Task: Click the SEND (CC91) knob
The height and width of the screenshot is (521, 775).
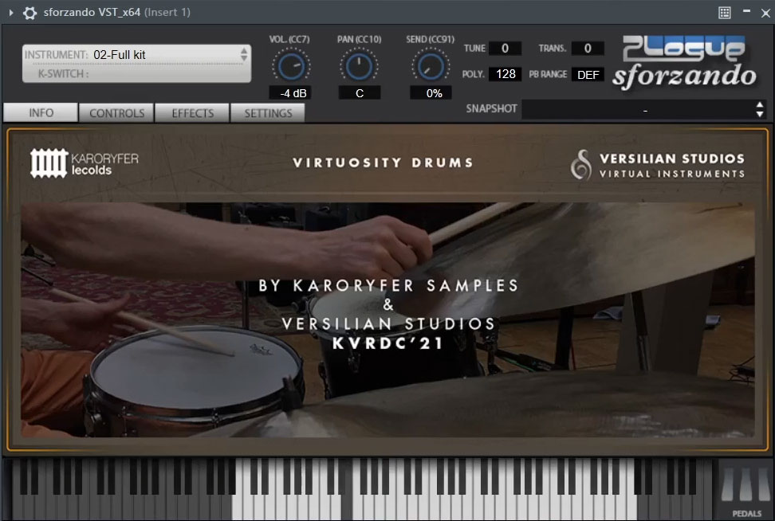Action: click(431, 67)
